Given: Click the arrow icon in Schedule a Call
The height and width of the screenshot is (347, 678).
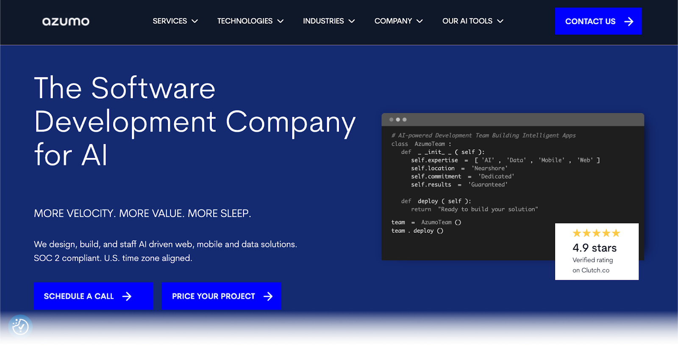Looking at the screenshot, I should [127, 296].
